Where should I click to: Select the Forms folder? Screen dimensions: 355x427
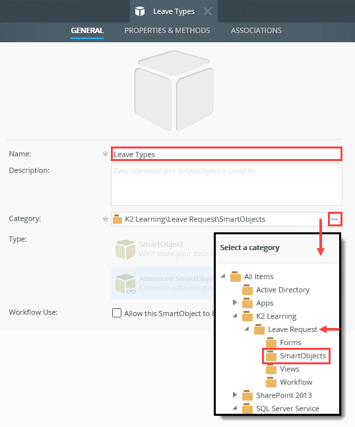pos(290,343)
